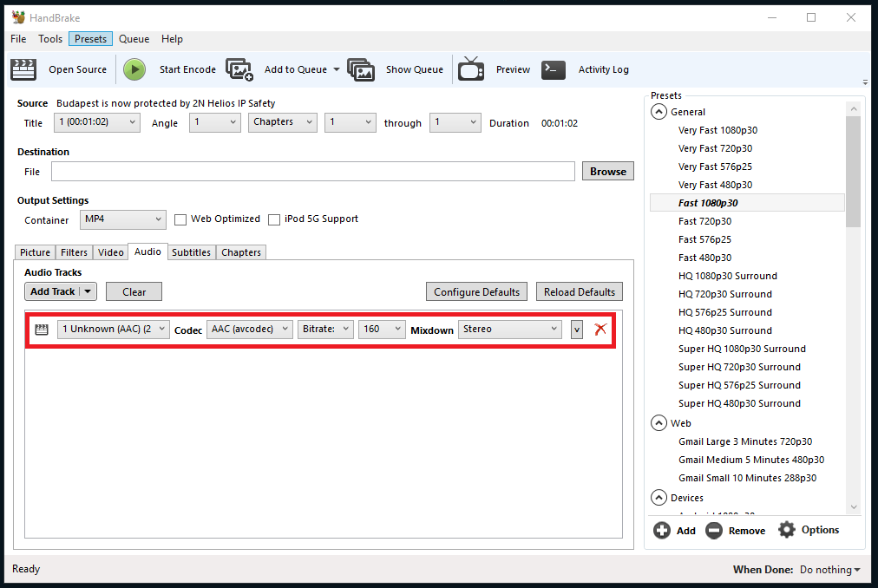Open the Container MP4 dropdown

[x=122, y=219]
